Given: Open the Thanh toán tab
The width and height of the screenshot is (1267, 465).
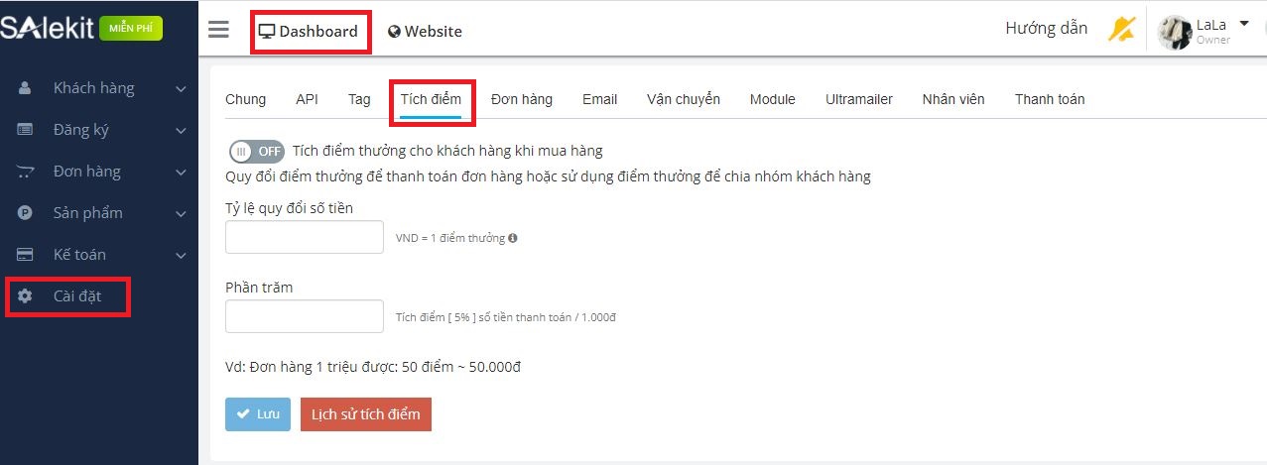Looking at the screenshot, I should pos(1049,99).
